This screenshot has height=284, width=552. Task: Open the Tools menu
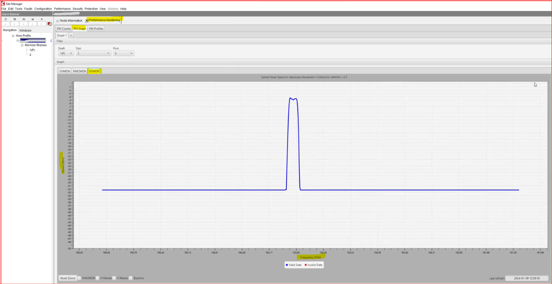click(19, 9)
